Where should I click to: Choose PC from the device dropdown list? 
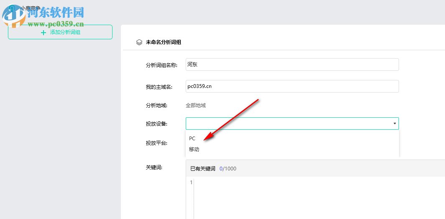(x=292, y=139)
